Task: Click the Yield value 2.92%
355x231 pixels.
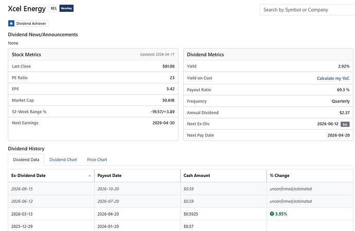Action: pyautogui.click(x=344, y=66)
